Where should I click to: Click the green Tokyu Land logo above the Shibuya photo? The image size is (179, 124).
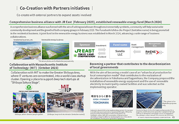click(29, 88)
